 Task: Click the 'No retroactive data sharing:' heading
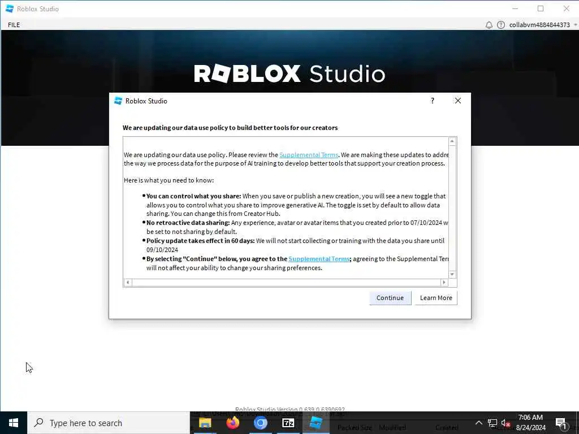pos(188,223)
